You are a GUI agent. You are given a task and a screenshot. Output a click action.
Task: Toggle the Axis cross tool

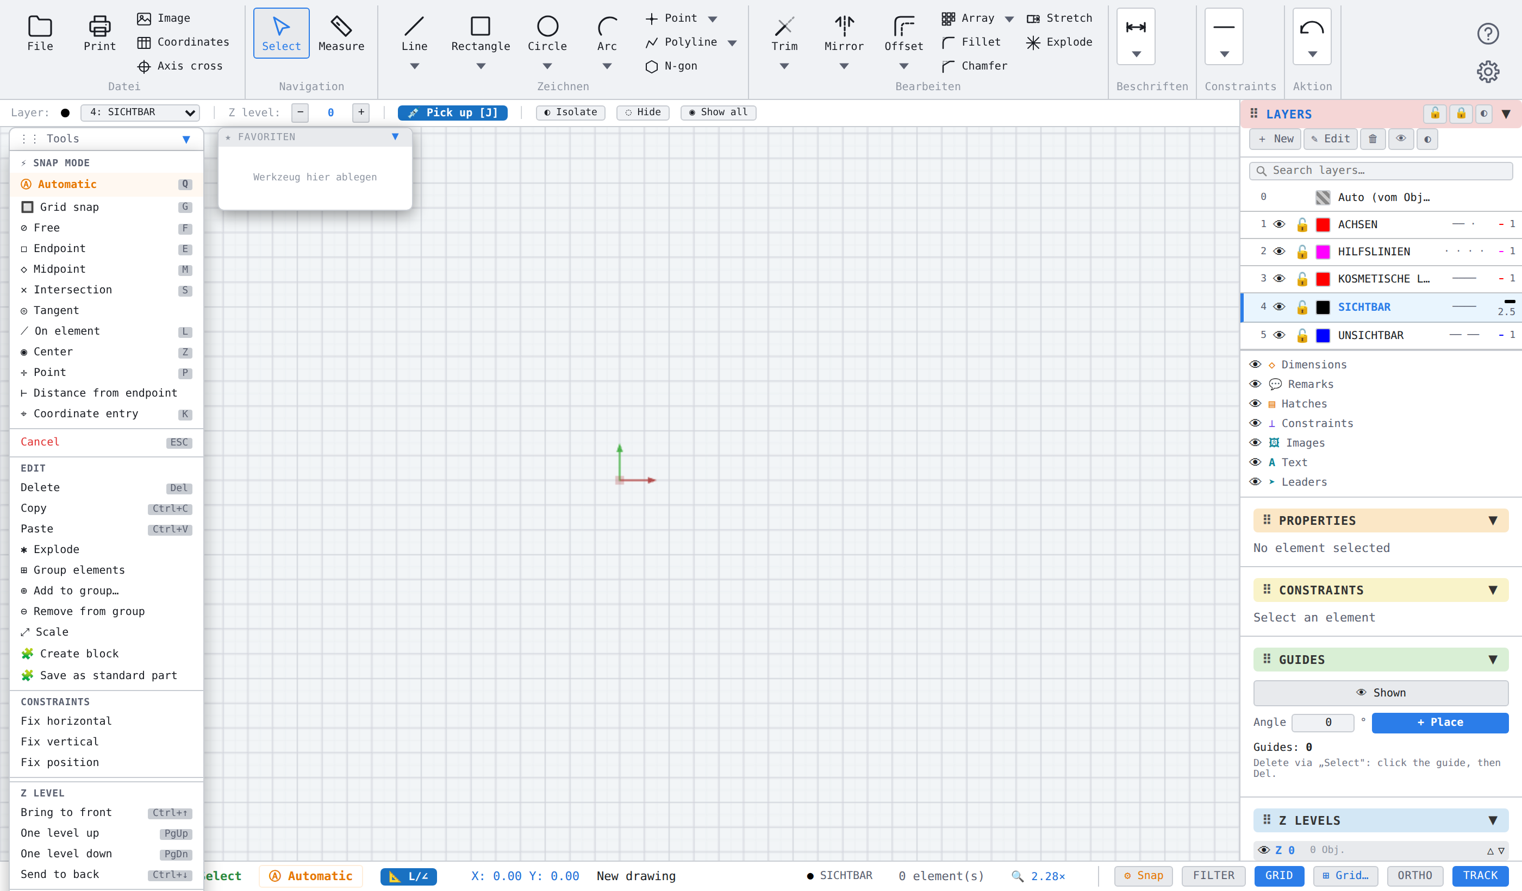tap(179, 66)
